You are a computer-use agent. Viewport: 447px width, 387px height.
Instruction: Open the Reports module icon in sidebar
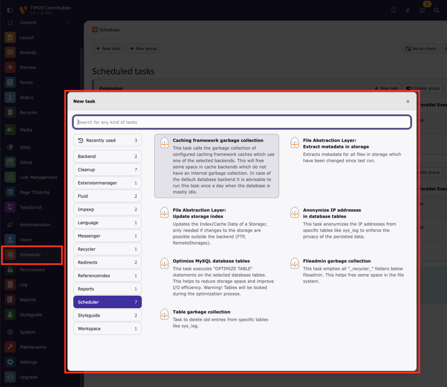click(x=10, y=300)
